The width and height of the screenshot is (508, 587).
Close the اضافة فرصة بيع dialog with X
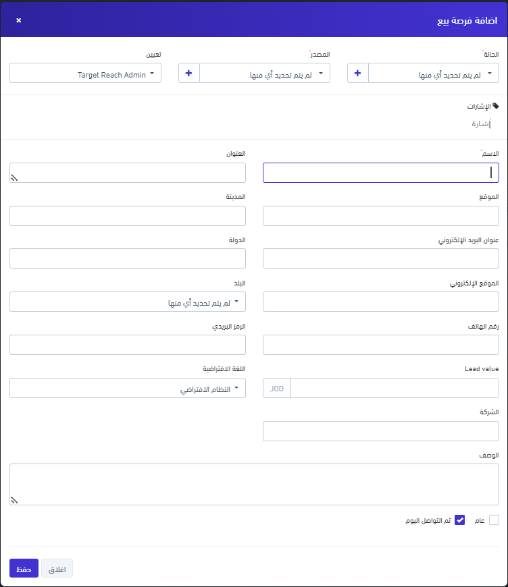pos(19,20)
